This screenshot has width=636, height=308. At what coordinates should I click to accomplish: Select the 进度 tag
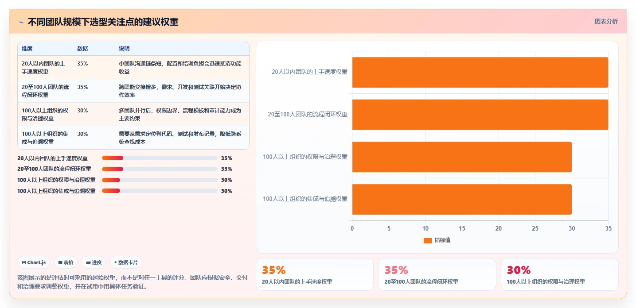[94, 262]
